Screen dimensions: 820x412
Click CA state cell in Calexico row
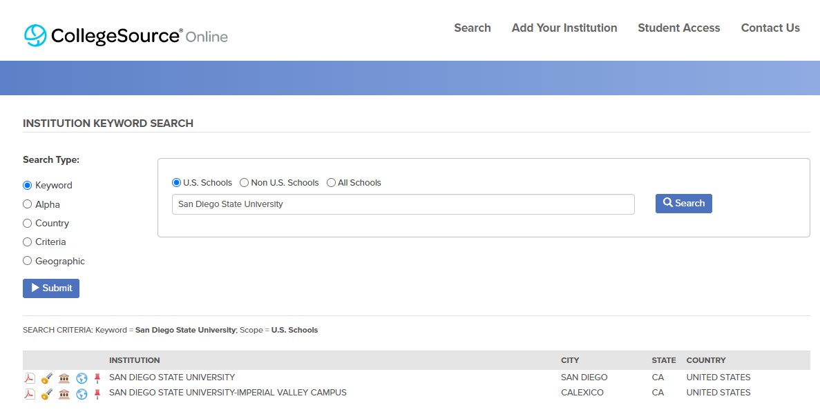658,392
